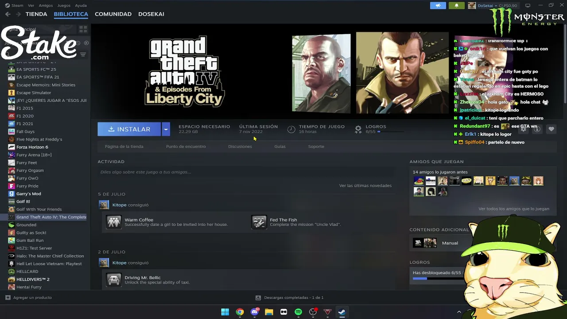Open Página de la tienda link
Image resolution: width=567 pixels, height=319 pixels.
click(x=124, y=147)
